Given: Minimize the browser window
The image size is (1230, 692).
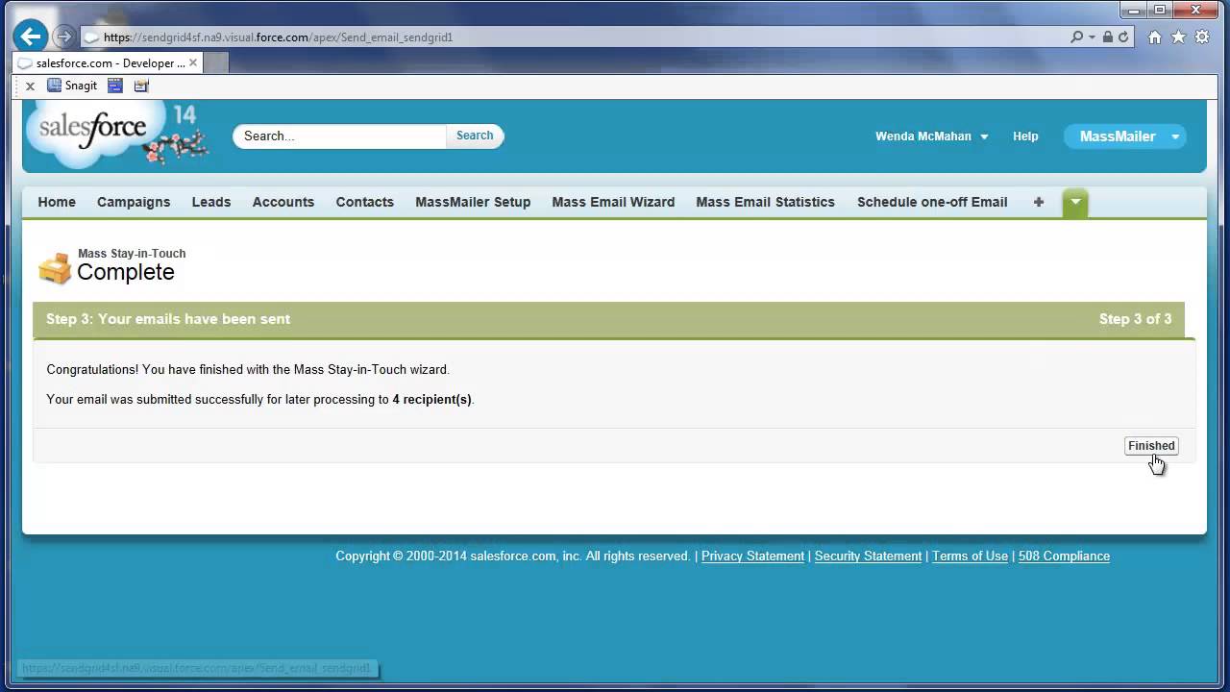Looking at the screenshot, I should [x=1132, y=10].
